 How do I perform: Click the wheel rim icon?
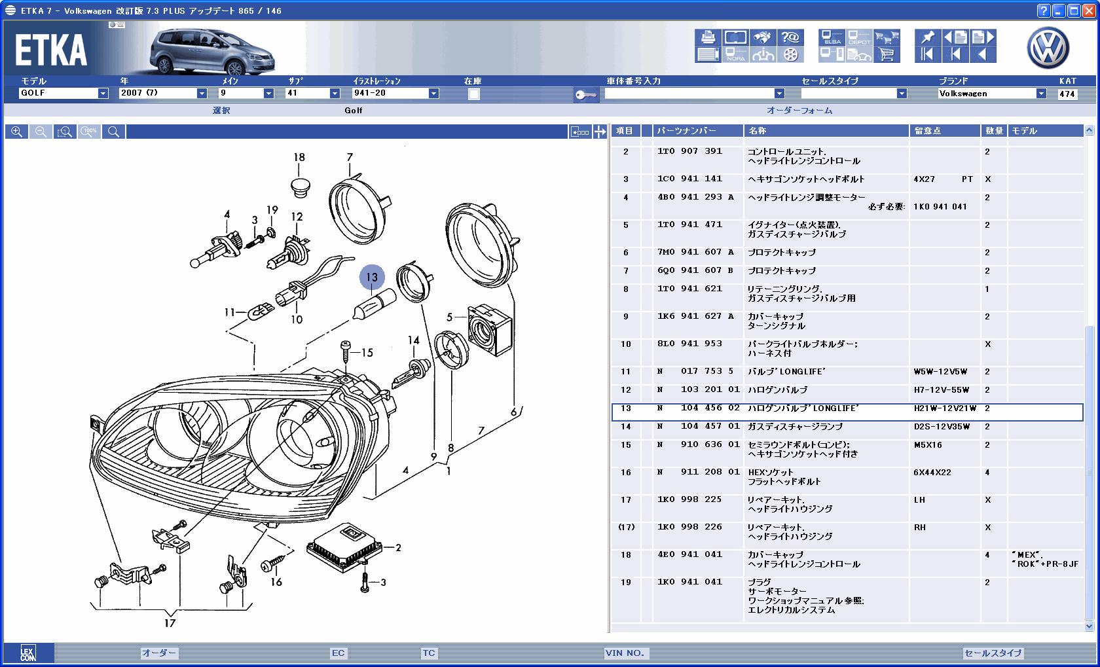pyautogui.click(x=791, y=54)
